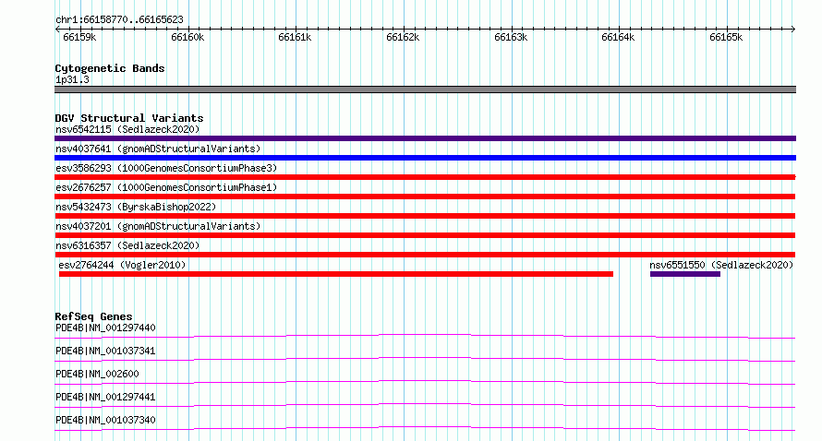Select the purple nsv6542115 variant bar
This screenshot has height=441, width=822.
pyautogui.click(x=425, y=138)
